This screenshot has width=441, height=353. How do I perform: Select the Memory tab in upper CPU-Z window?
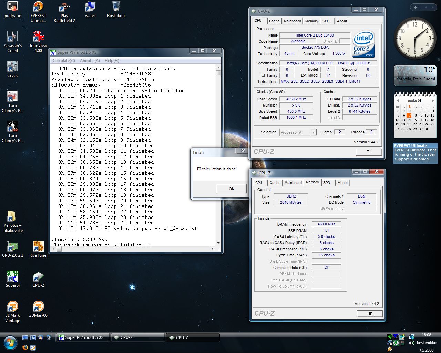tap(312, 21)
